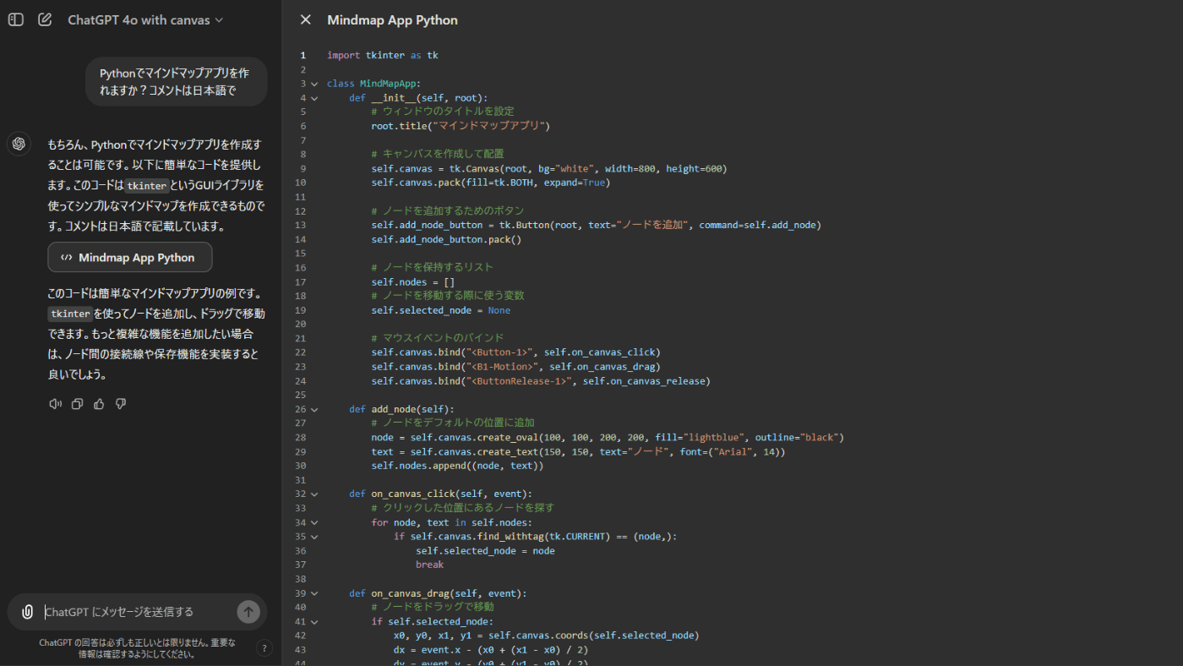The width and height of the screenshot is (1183, 666).
Task: Click the self.nodes.append((node, text)) line
Action: pos(457,466)
